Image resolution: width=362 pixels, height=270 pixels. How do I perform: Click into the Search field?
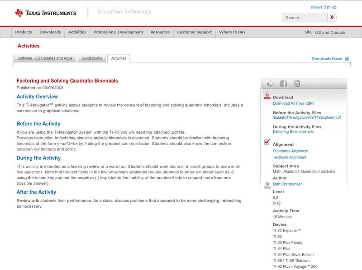pyautogui.click(x=305, y=18)
